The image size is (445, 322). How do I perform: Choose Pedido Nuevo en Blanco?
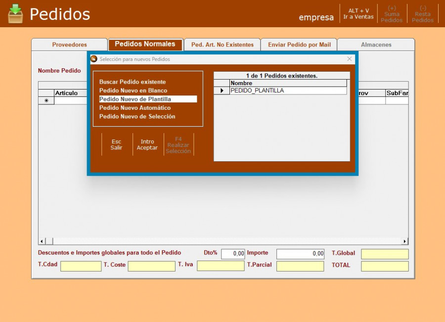pyautogui.click(x=133, y=91)
